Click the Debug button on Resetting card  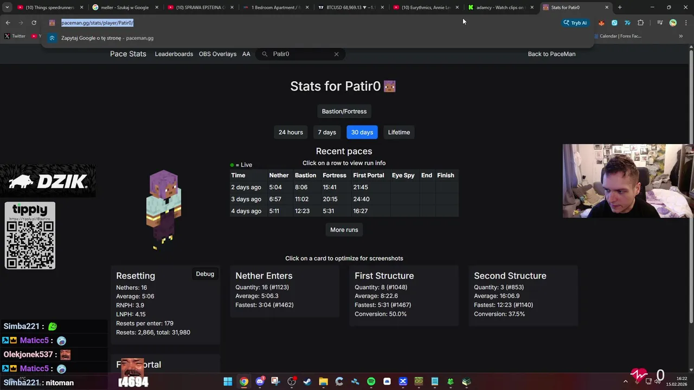tap(205, 274)
